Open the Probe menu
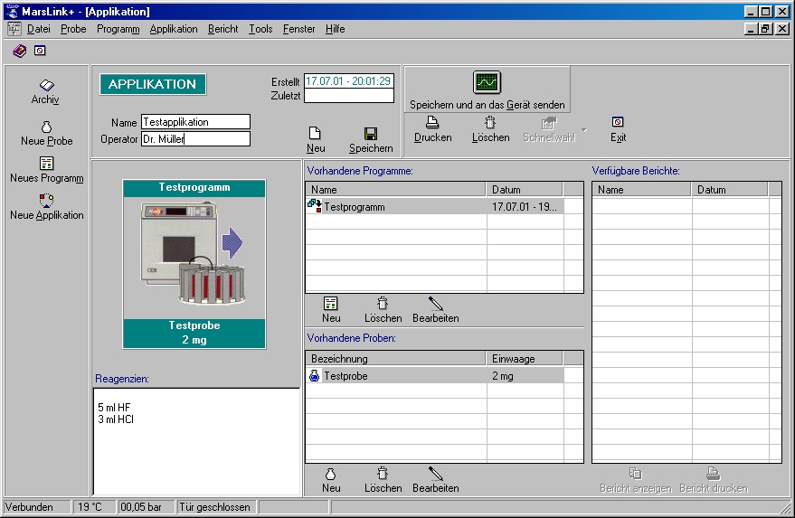Image resolution: width=795 pixels, height=518 pixels. [73, 29]
